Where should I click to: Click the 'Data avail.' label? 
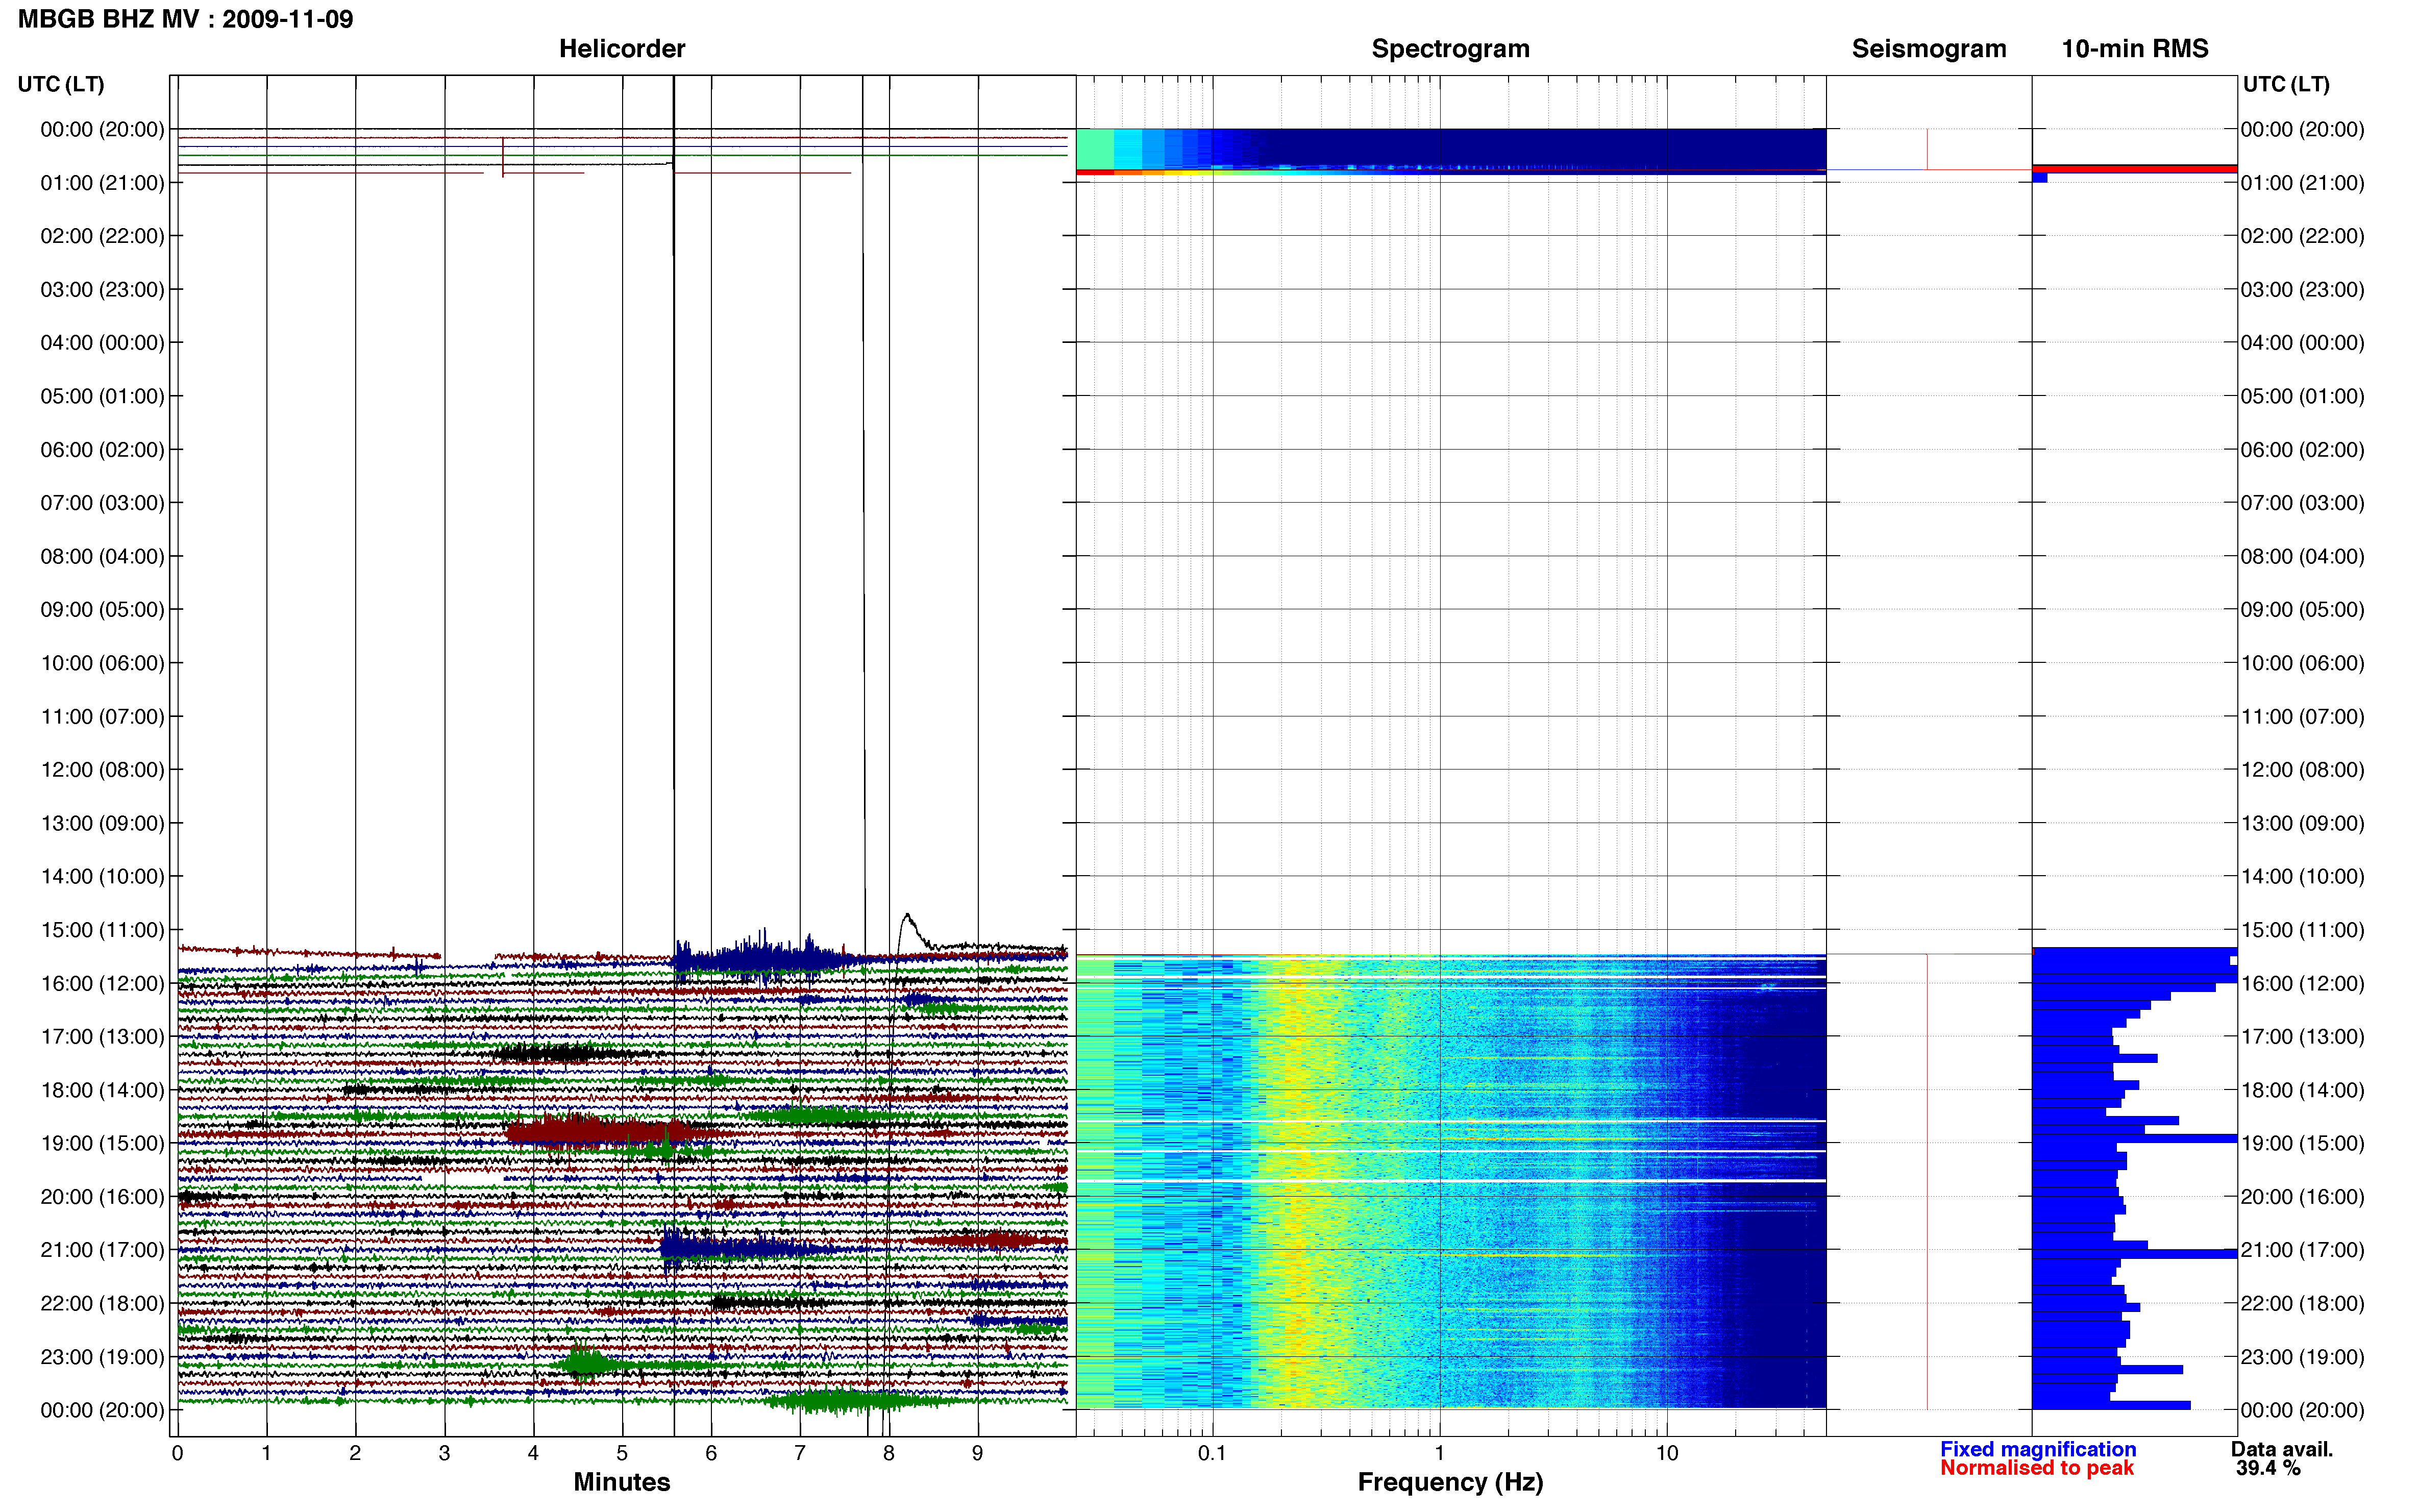2282,1449
